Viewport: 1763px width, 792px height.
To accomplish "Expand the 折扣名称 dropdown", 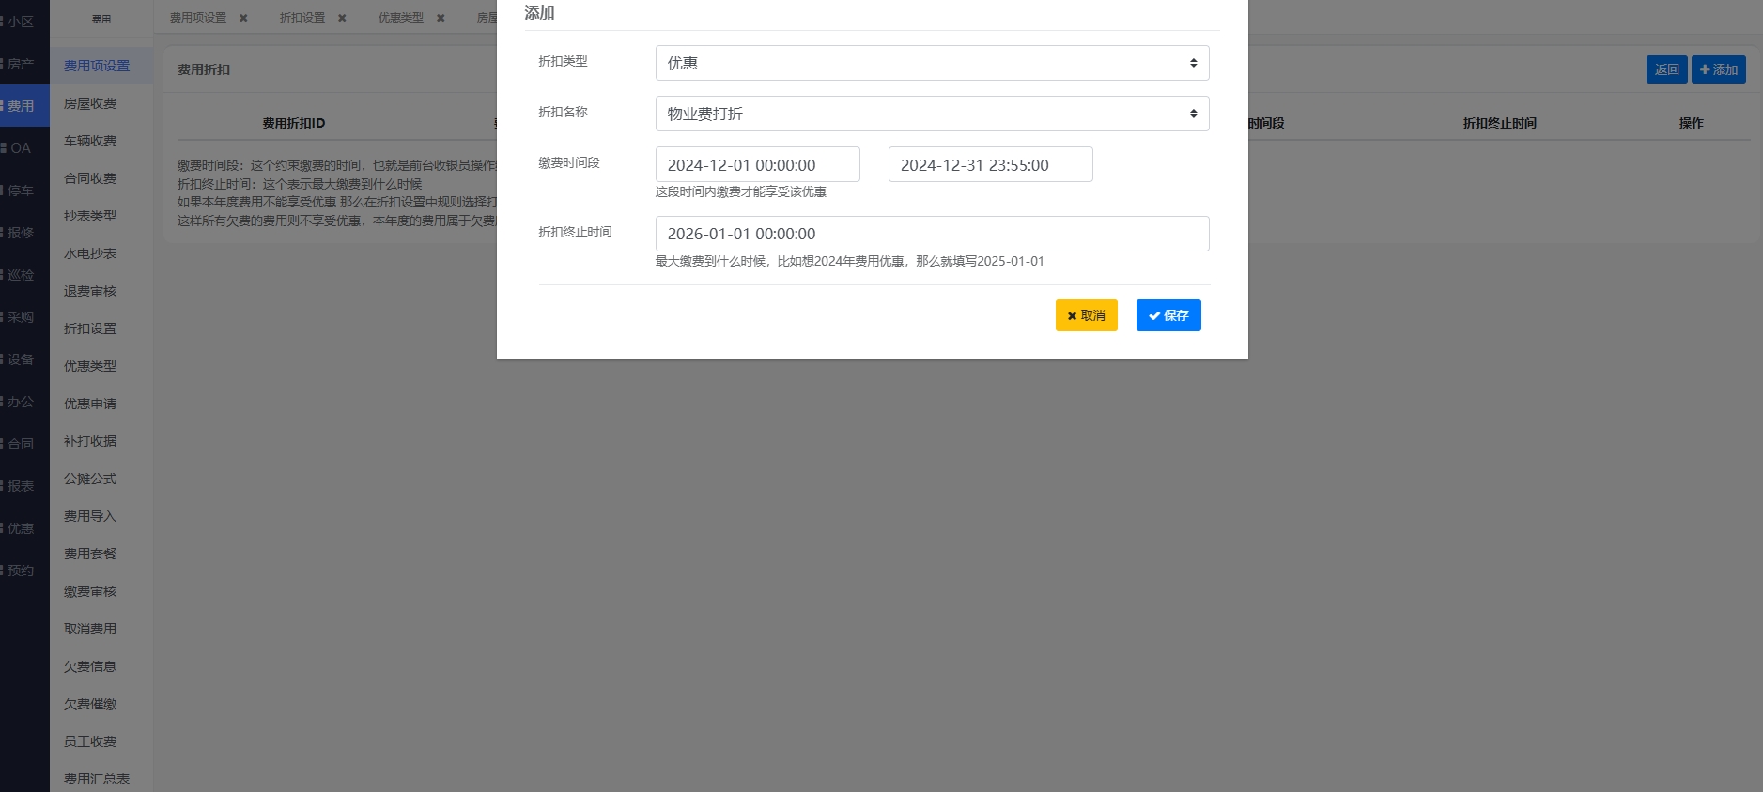I will point(931,114).
